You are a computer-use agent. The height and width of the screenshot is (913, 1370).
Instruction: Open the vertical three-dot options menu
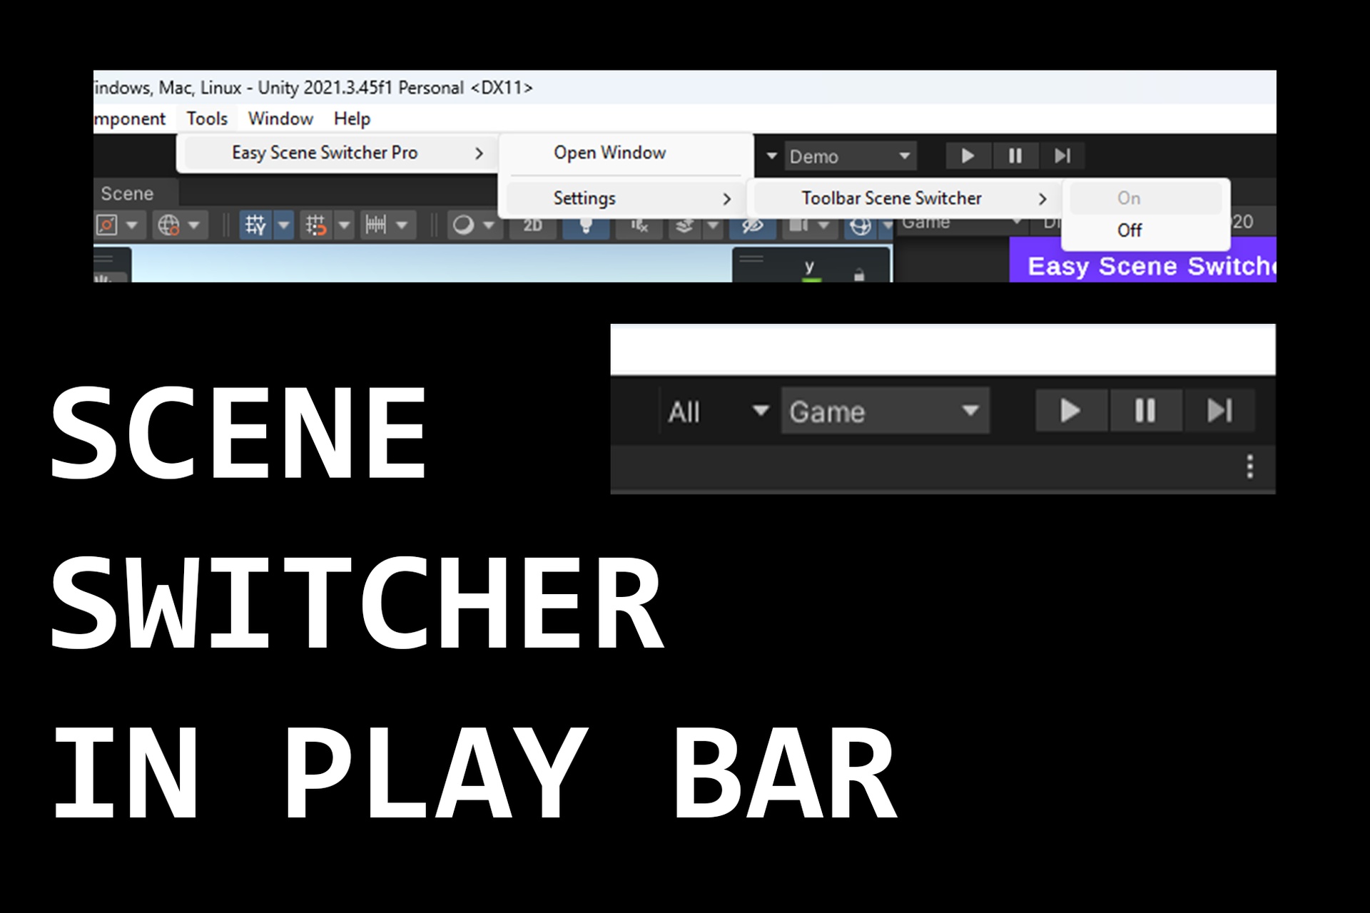click(1249, 466)
